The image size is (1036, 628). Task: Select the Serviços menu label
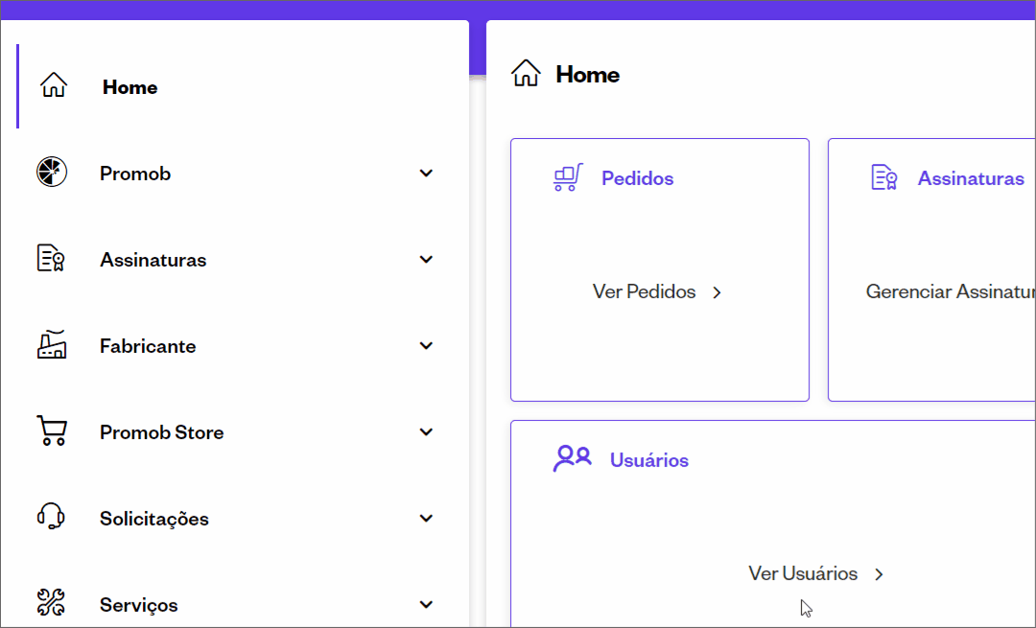click(139, 605)
